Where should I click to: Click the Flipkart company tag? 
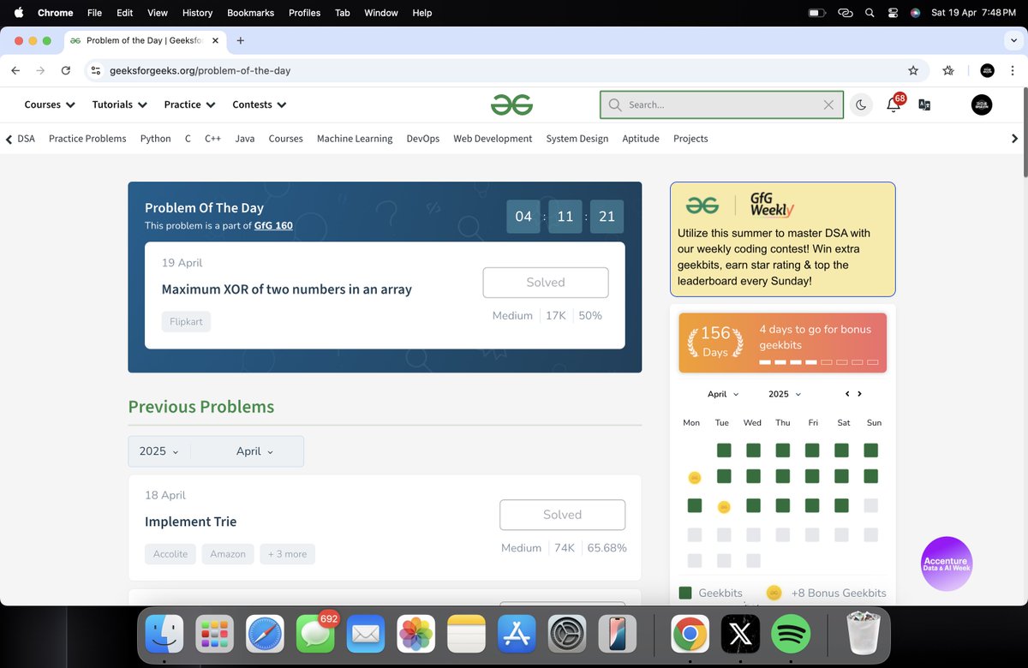pyautogui.click(x=186, y=322)
